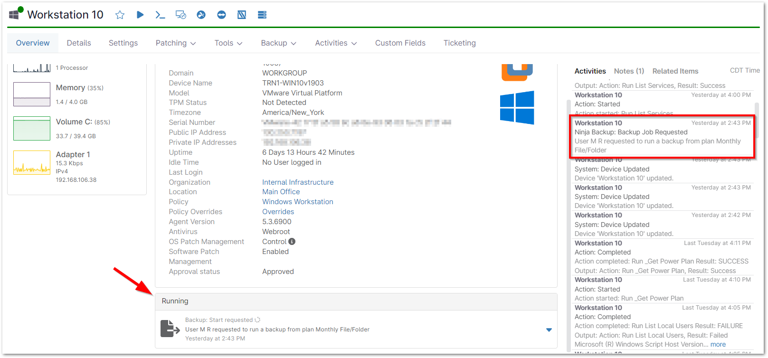The width and height of the screenshot is (768, 358).
Task: Open the remote terminal icon
Action: point(160,15)
